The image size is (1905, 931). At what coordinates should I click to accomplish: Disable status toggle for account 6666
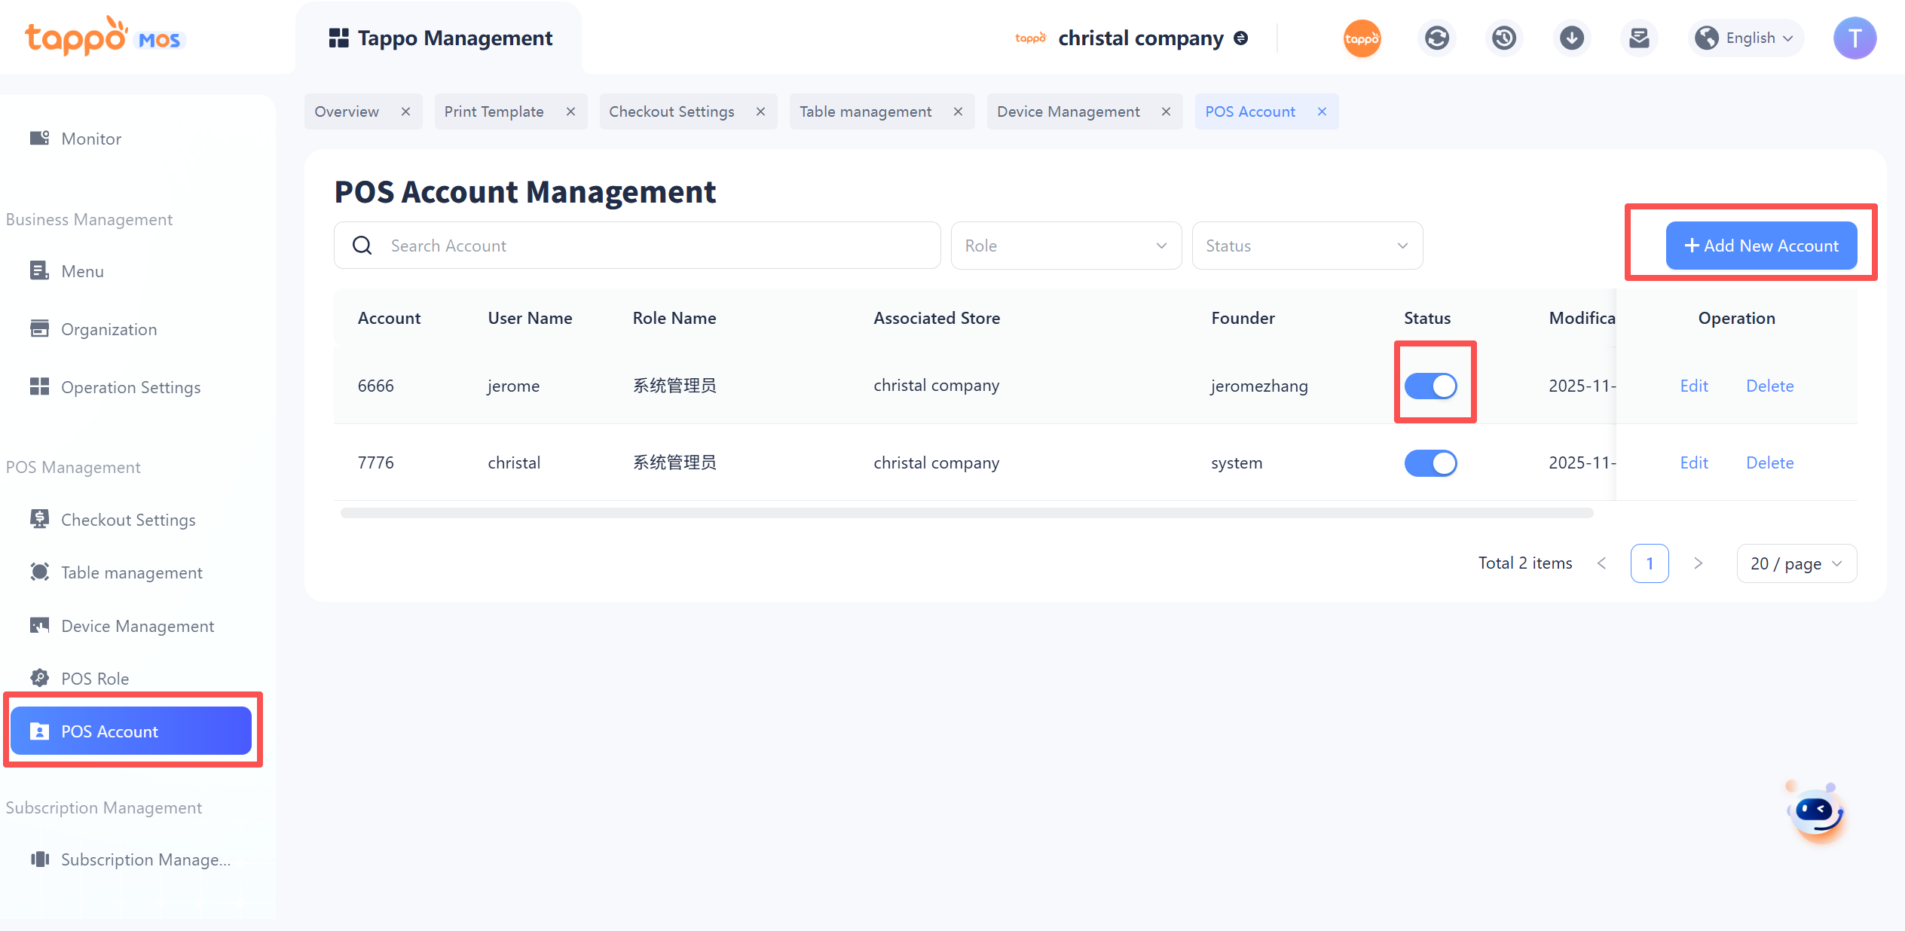click(x=1430, y=386)
